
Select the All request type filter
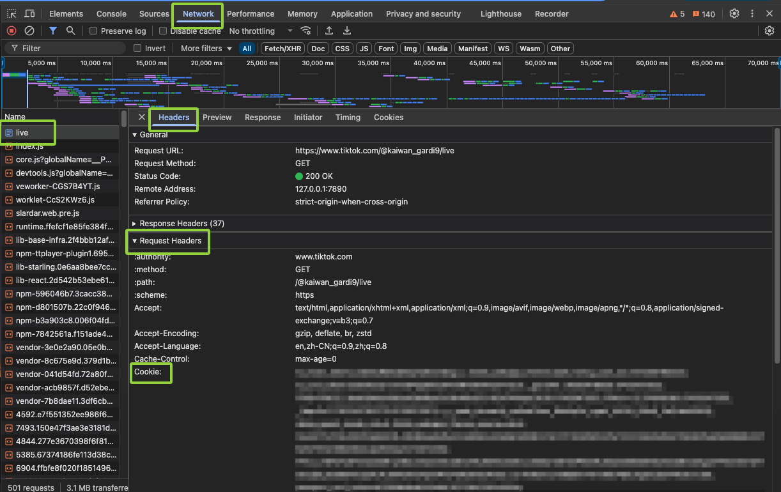pos(247,49)
